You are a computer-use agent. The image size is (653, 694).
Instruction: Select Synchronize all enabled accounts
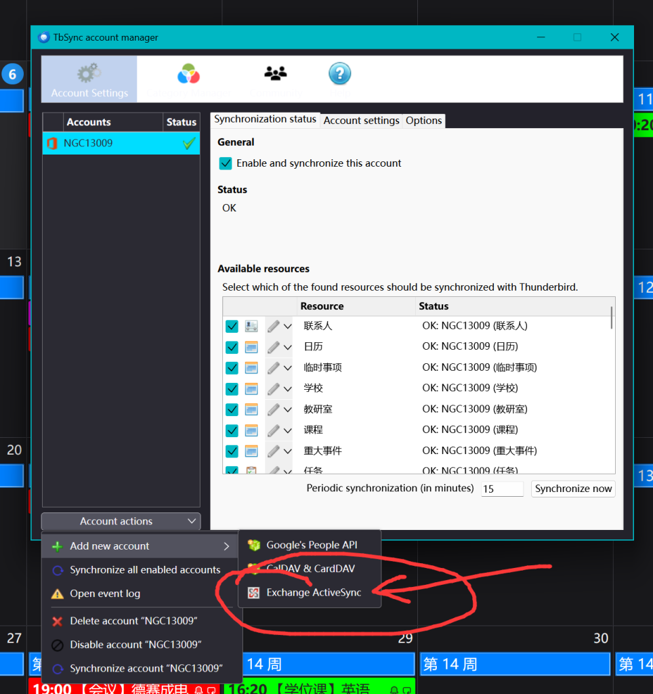pos(142,570)
